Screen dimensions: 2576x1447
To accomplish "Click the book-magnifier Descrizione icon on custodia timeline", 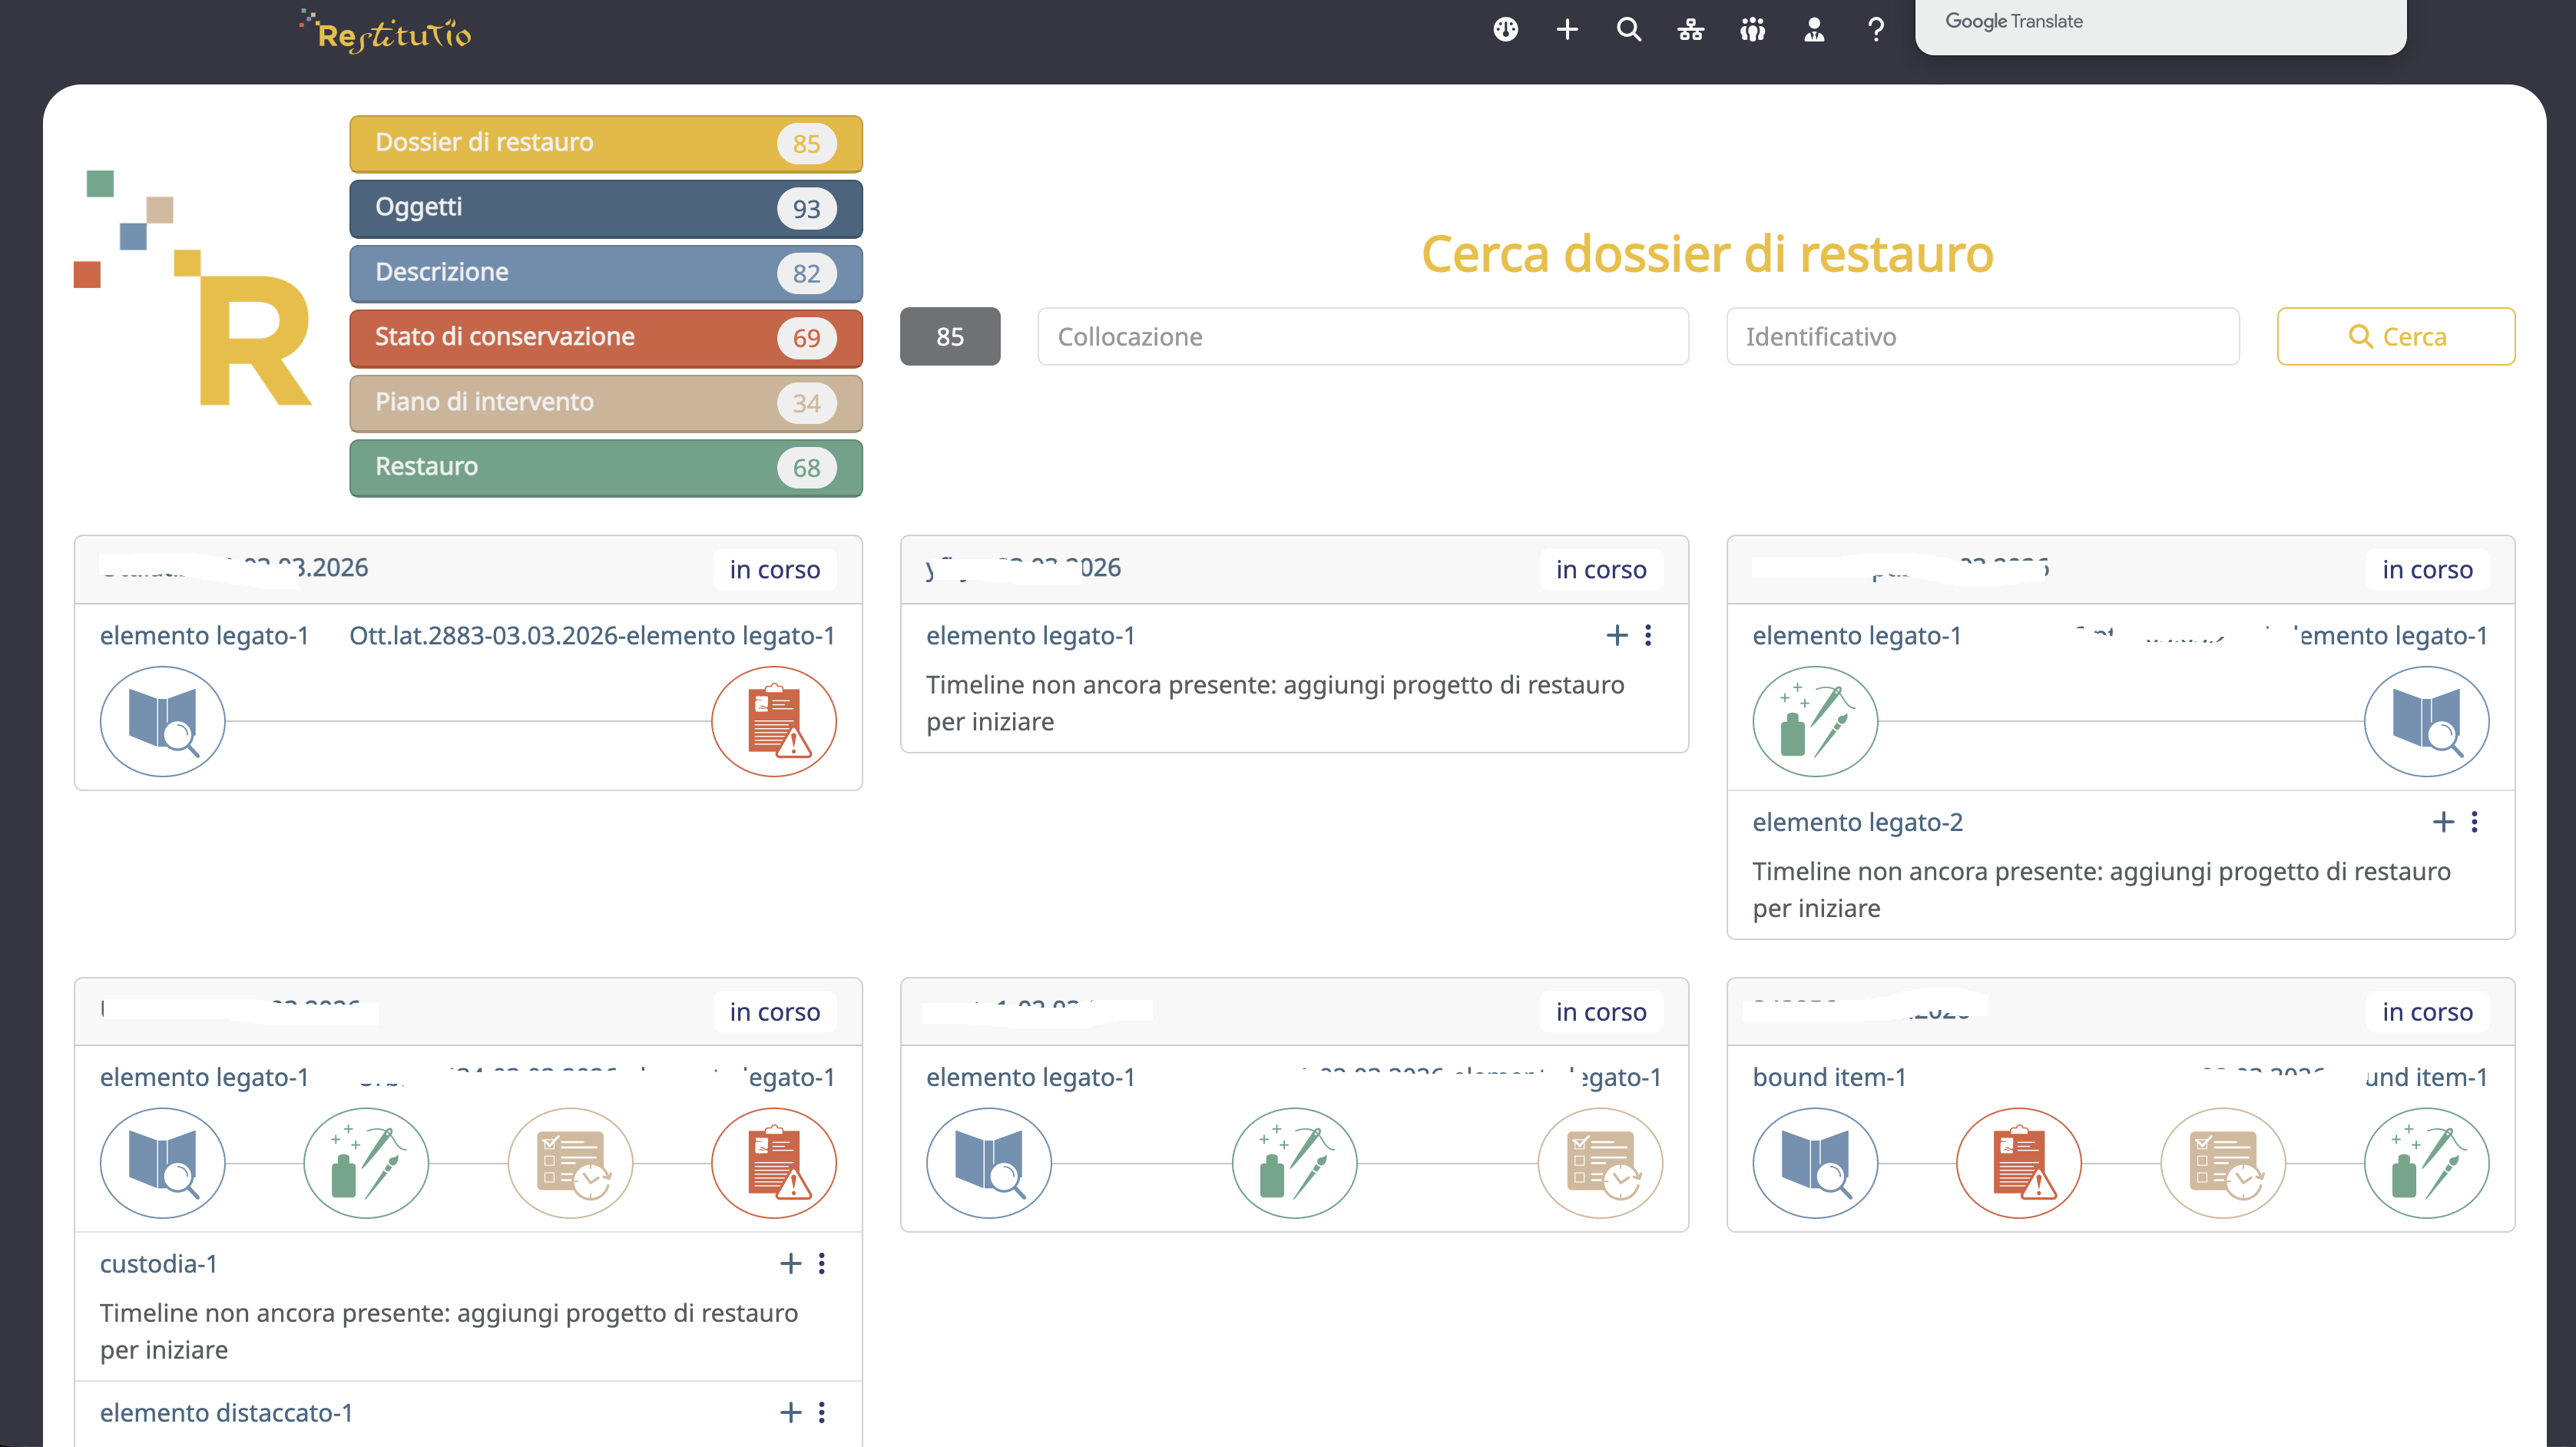I will (163, 1163).
